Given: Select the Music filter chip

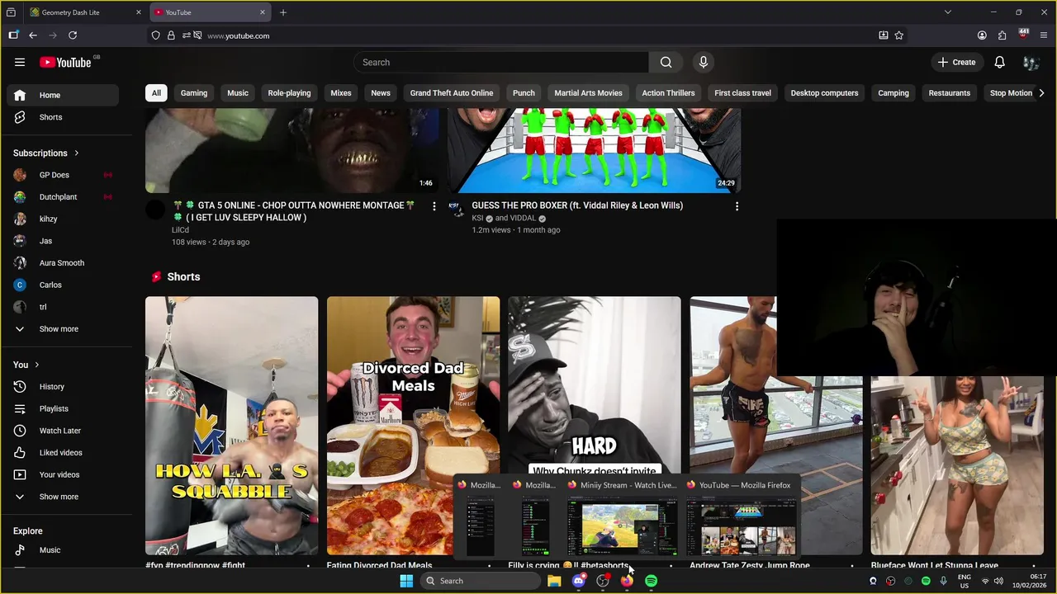Looking at the screenshot, I should (238, 92).
